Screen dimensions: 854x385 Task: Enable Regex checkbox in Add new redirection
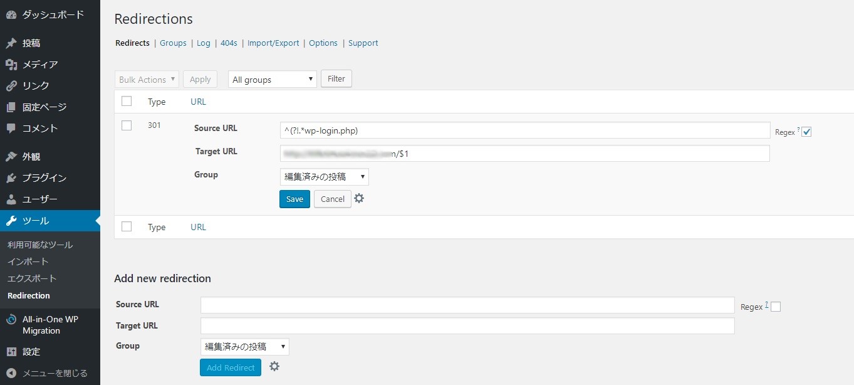[776, 307]
